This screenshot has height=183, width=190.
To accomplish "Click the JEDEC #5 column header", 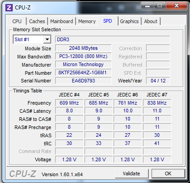I will click(x=99, y=95).
